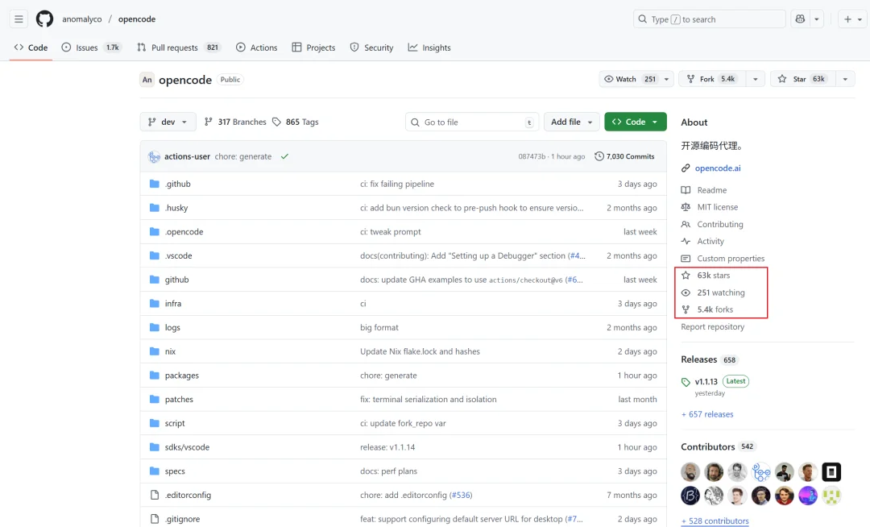Image resolution: width=870 pixels, height=527 pixels.
Task: Expand the dev branch dropdown
Action: [168, 122]
